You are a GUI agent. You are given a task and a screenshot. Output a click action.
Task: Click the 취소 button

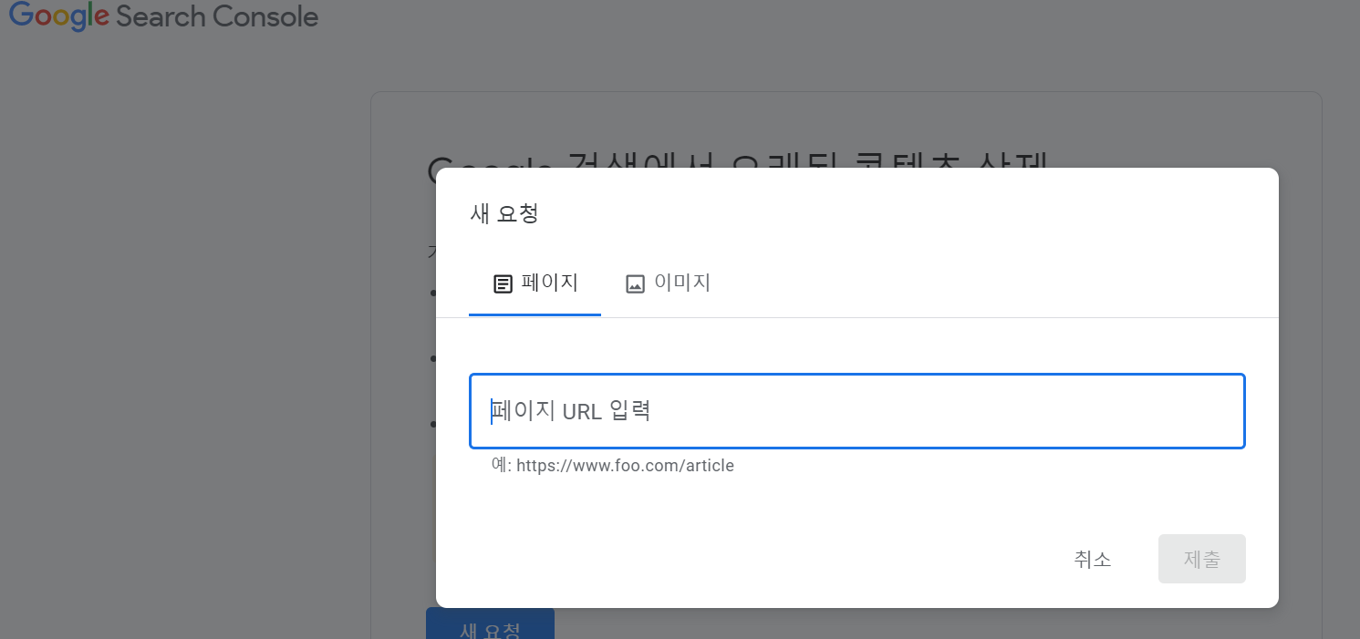tap(1093, 559)
